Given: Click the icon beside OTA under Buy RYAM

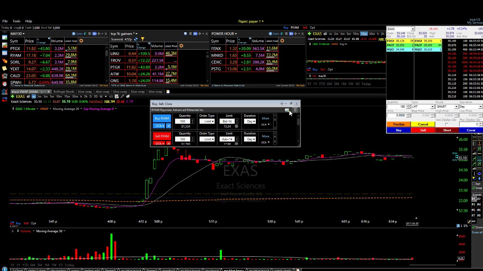Looking at the screenshot, I should click(x=168, y=126).
